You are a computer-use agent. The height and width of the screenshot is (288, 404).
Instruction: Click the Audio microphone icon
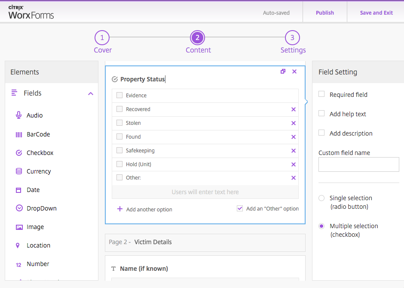click(x=18, y=115)
